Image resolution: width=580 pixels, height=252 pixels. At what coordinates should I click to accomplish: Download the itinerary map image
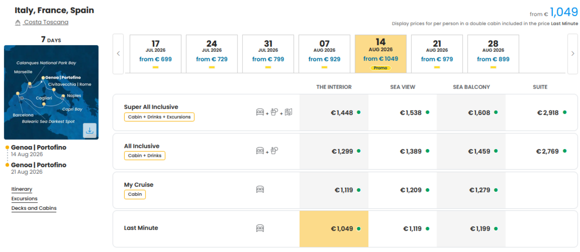point(90,130)
